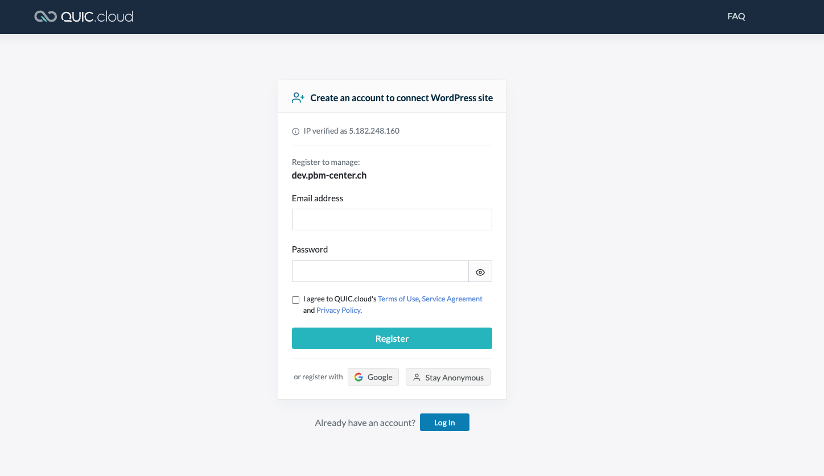
Task: Focus the Email address input field
Action: pos(392,220)
